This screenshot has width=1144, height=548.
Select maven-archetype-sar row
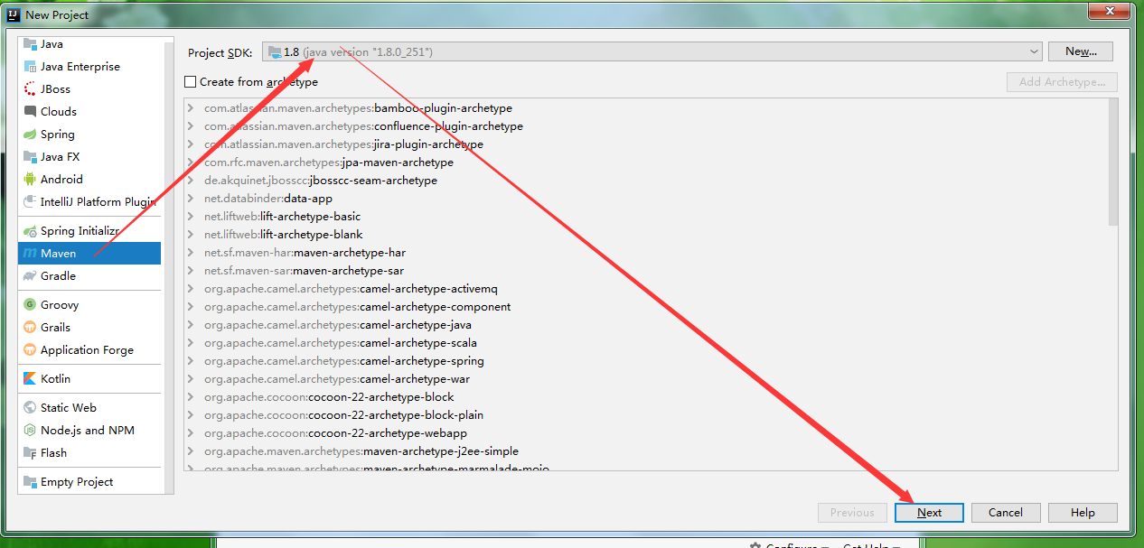coord(645,271)
